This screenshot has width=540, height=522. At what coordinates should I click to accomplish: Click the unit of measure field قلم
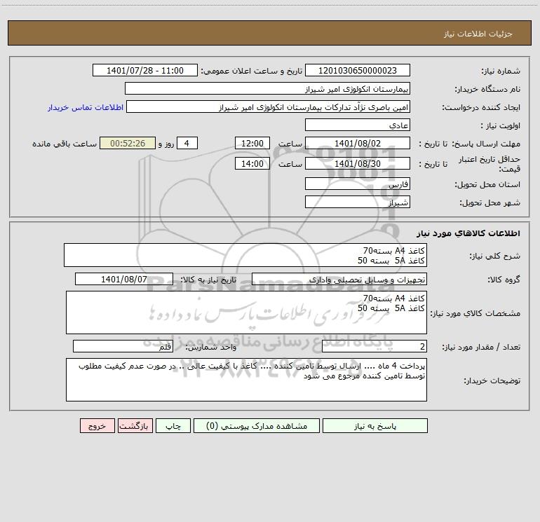123,347
